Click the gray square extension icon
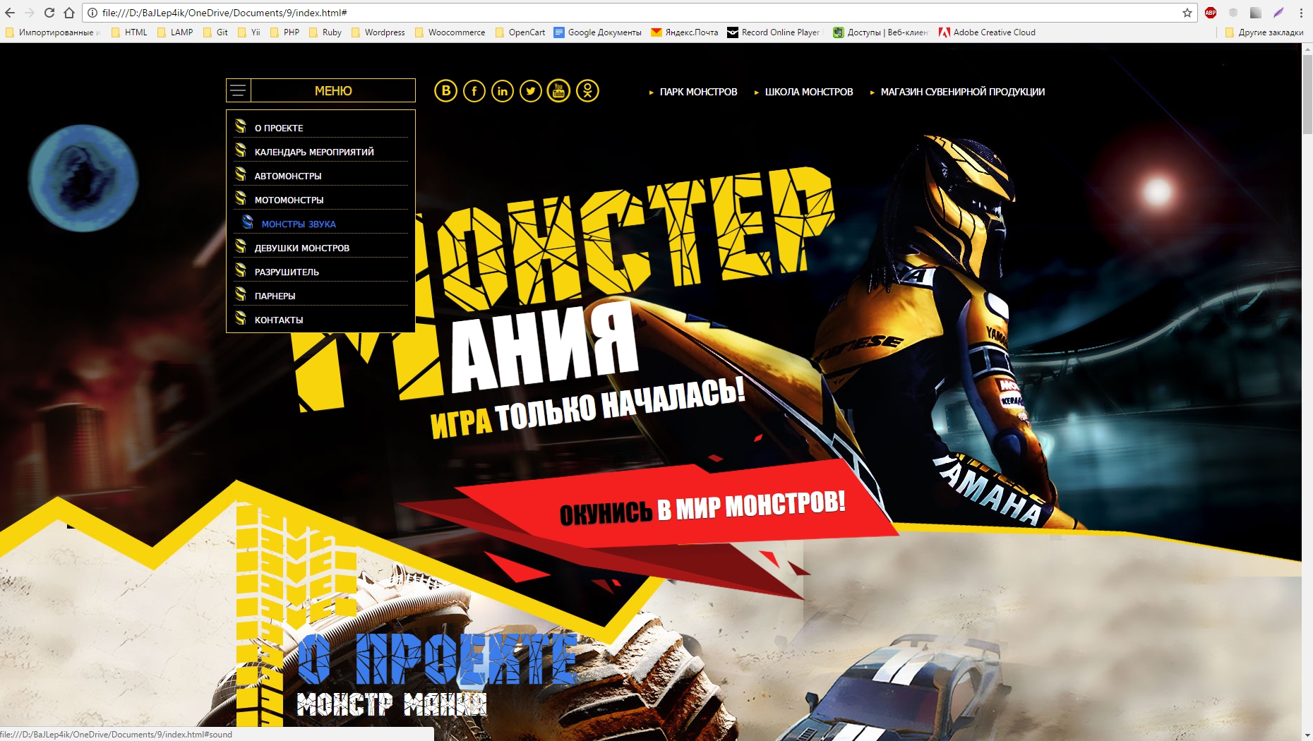The width and height of the screenshot is (1313, 741). point(1256,13)
